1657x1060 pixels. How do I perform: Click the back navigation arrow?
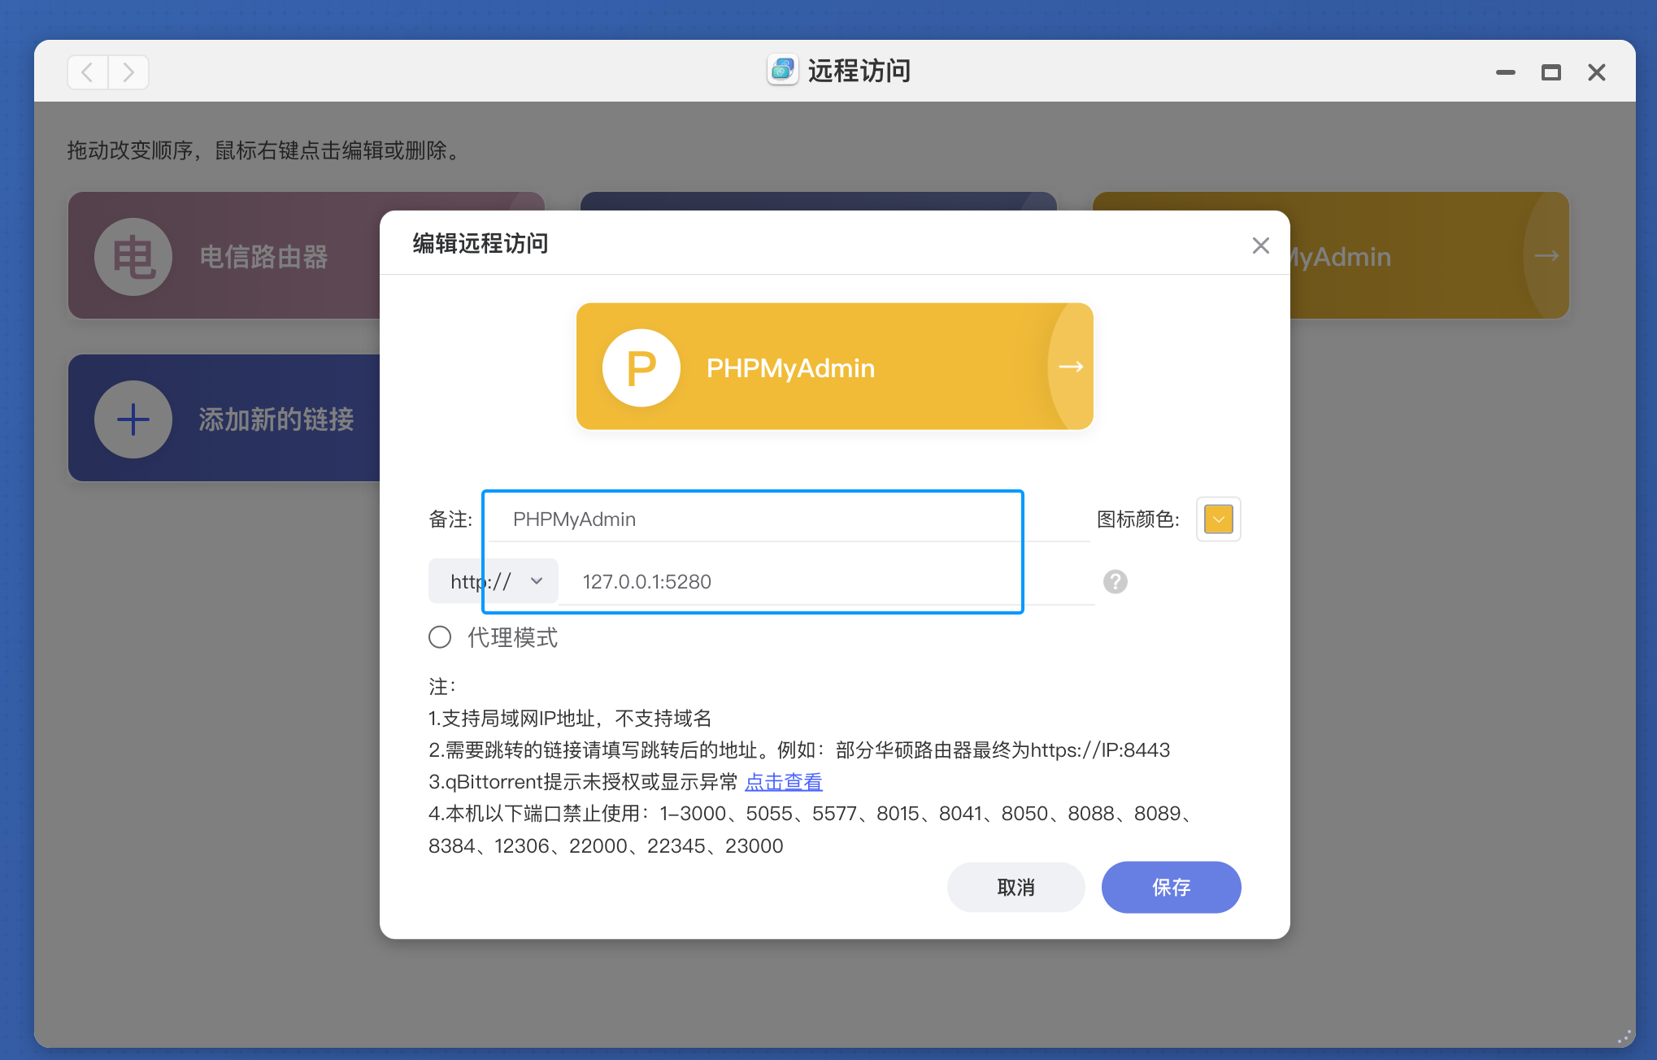point(88,72)
